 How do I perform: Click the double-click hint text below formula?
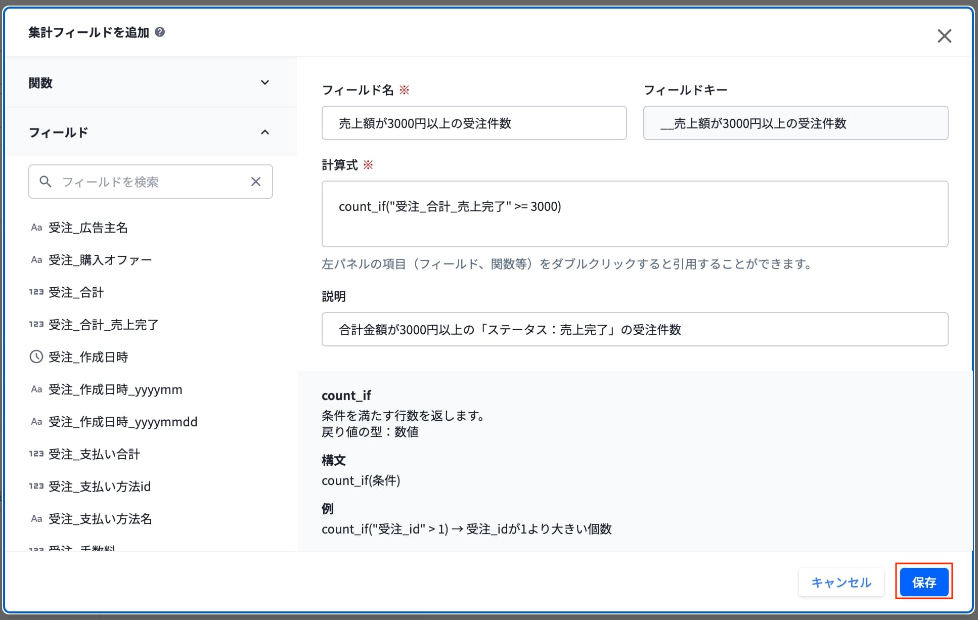[x=567, y=264]
